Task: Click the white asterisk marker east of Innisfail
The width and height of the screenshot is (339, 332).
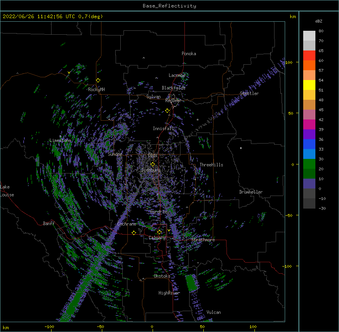Action: [x=197, y=119]
